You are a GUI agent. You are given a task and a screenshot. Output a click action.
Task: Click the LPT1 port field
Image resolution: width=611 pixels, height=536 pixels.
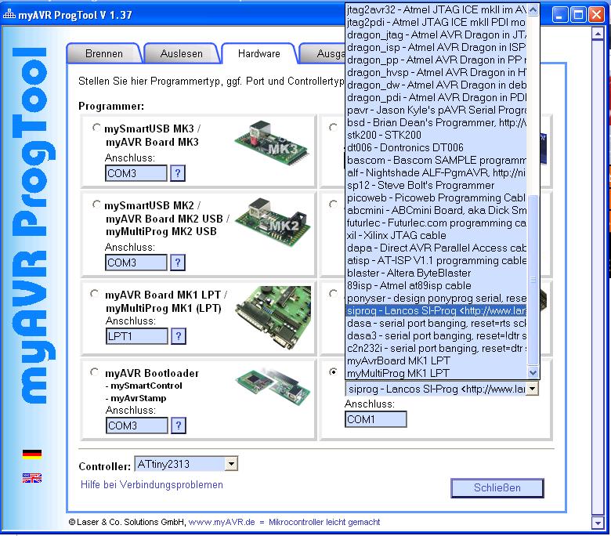point(137,336)
